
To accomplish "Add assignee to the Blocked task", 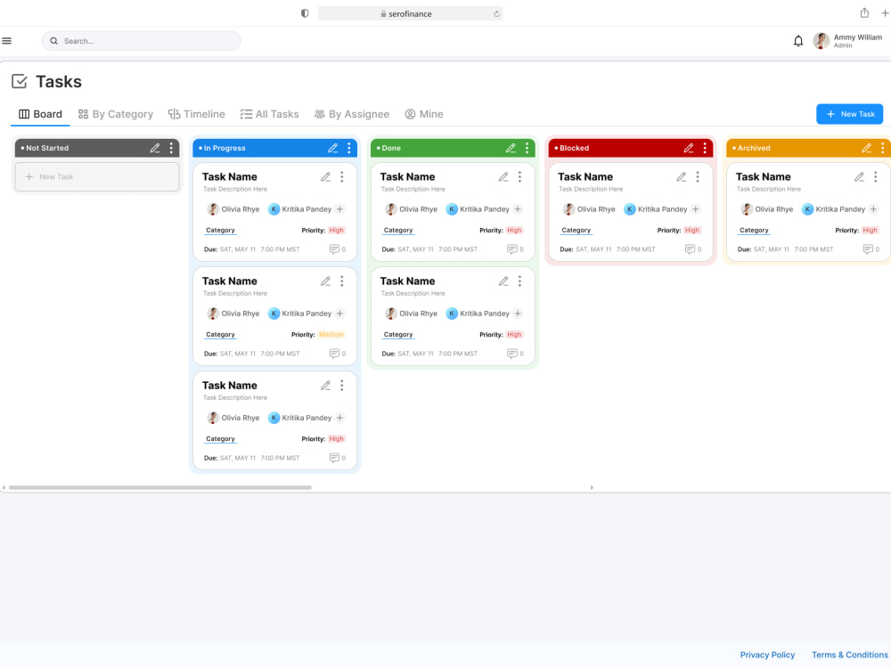I will (696, 209).
